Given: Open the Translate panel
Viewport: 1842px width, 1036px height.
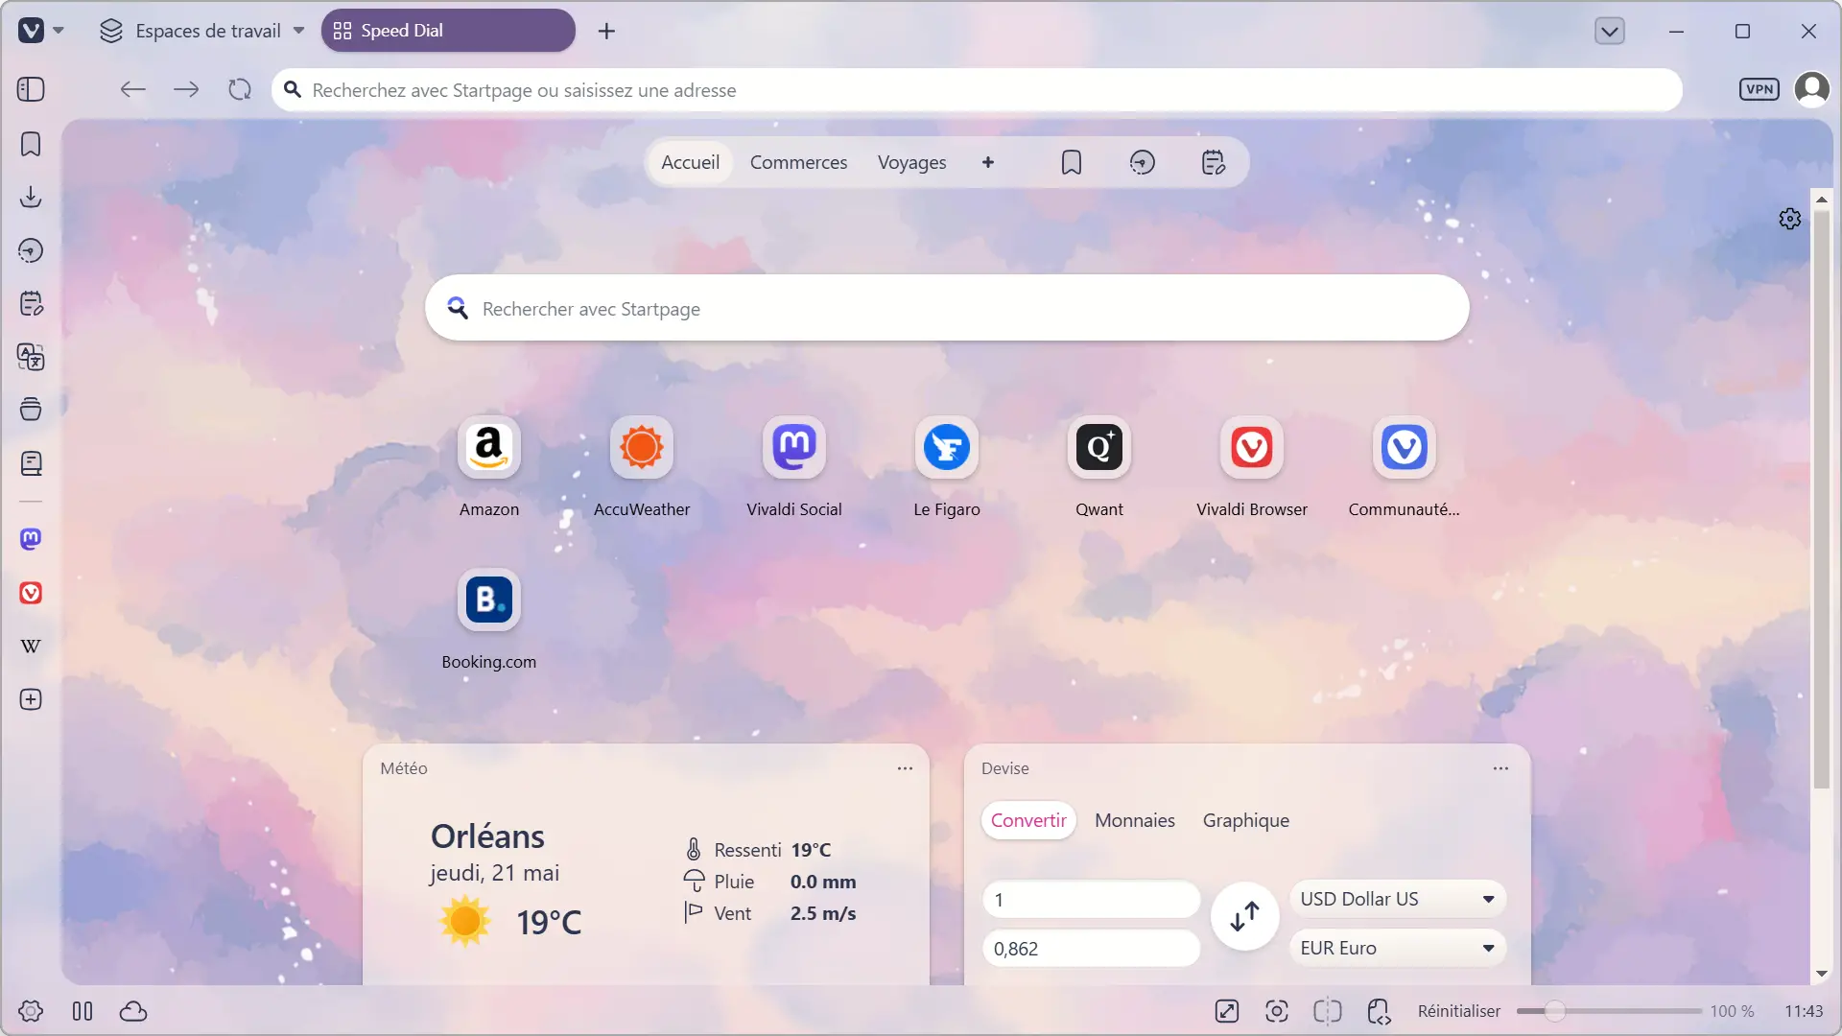Looking at the screenshot, I should point(31,357).
